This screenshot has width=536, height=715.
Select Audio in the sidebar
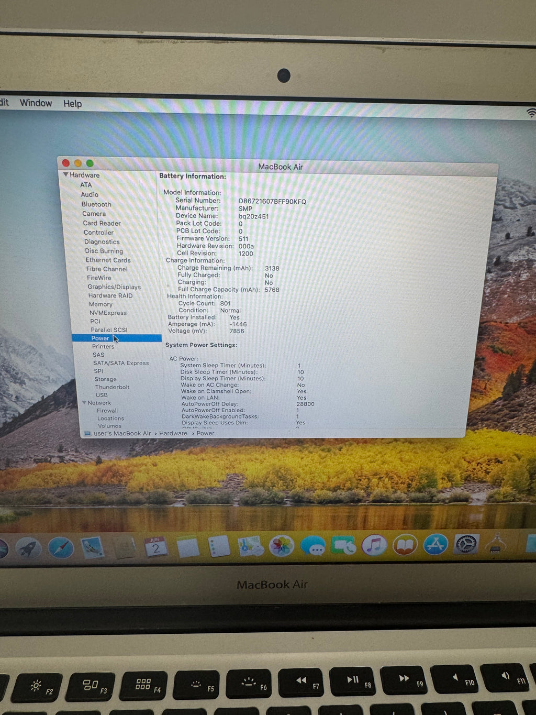[90, 194]
